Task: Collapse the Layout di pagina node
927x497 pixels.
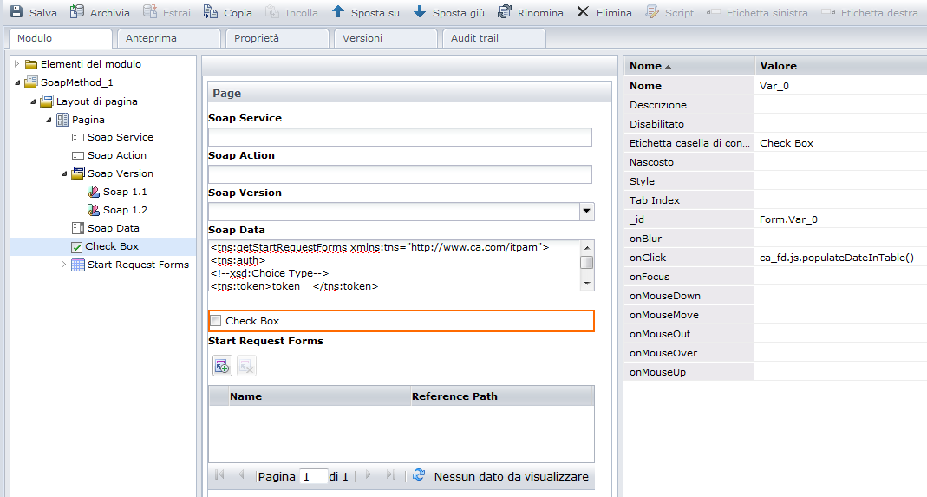Action: (33, 101)
